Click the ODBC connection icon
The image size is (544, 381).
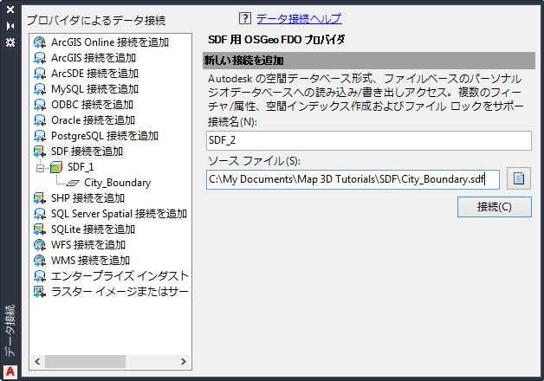(40, 105)
